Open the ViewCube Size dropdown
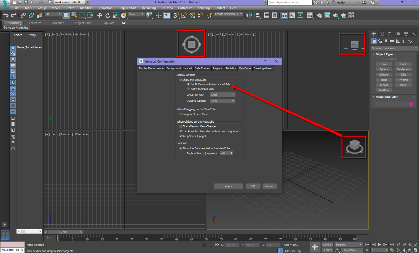 (x=222, y=95)
